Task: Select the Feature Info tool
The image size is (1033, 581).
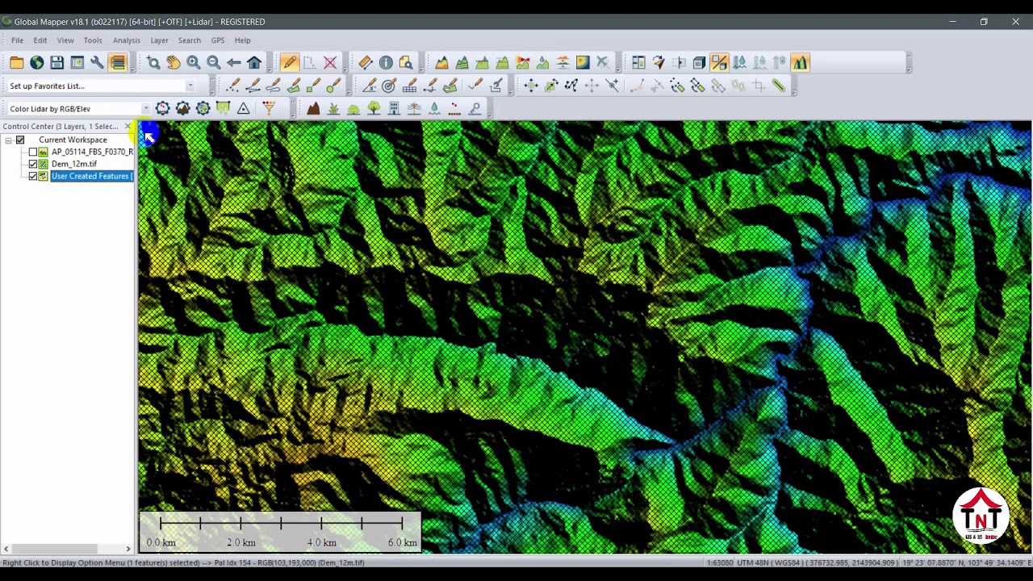Action: (x=386, y=63)
